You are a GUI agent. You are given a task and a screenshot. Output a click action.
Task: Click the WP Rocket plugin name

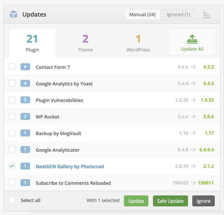(x=47, y=117)
